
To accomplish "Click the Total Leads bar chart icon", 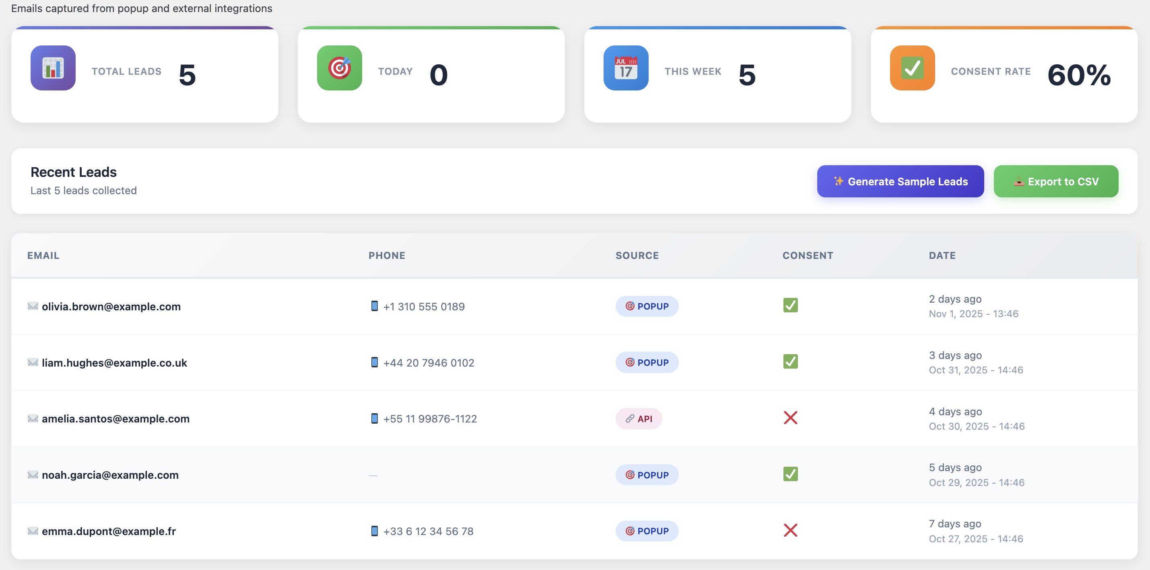I will (53, 68).
